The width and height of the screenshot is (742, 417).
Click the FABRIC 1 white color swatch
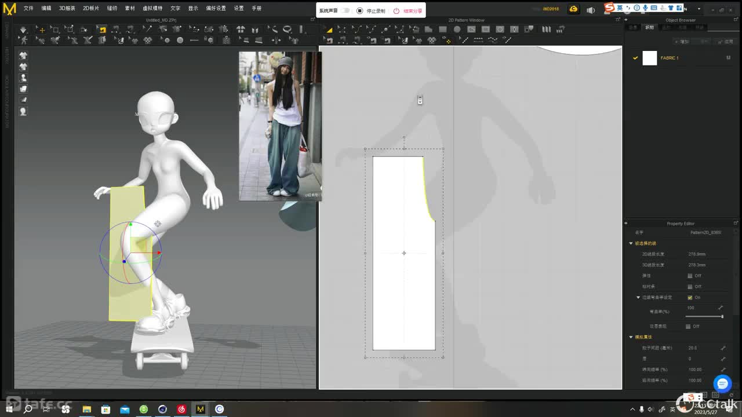(x=650, y=58)
